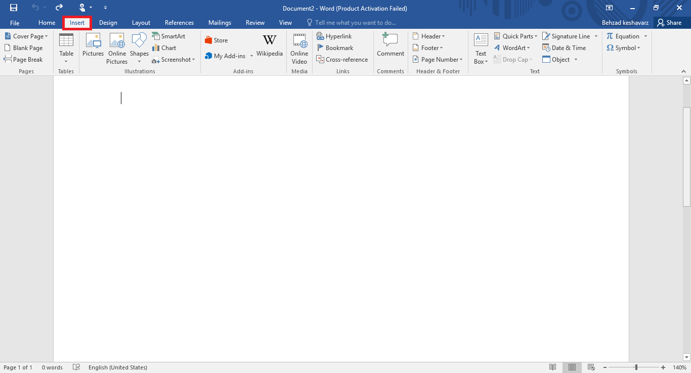Click the Undo arrow icon

(35, 8)
